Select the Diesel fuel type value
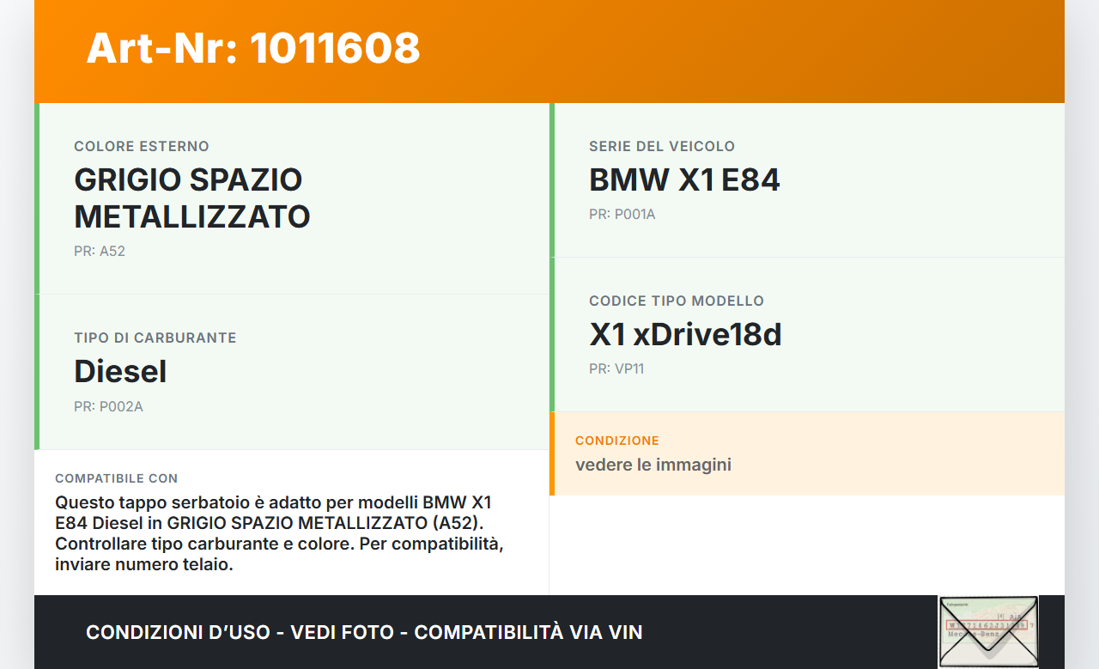The image size is (1099, 669). click(x=120, y=372)
